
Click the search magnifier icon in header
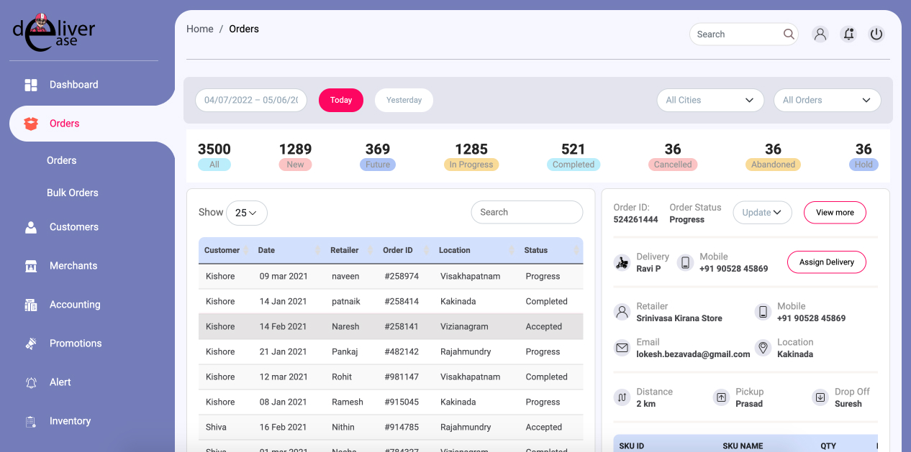[x=789, y=34]
